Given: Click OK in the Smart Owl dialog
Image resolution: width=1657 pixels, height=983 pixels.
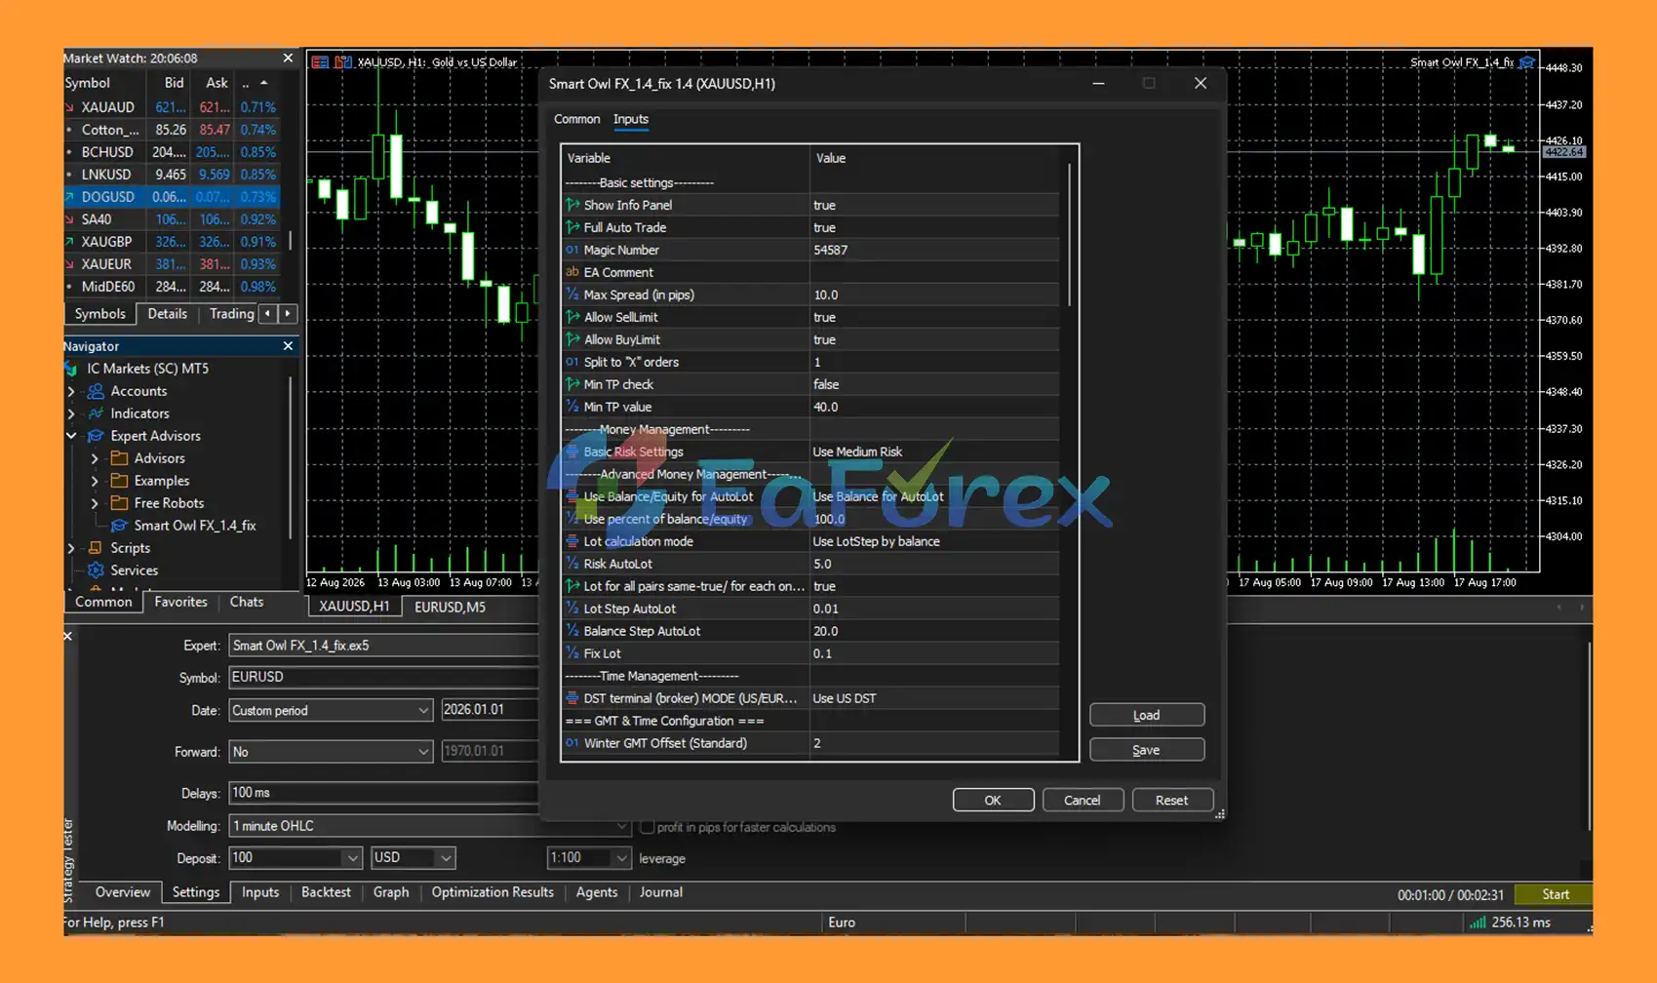Looking at the screenshot, I should click(x=993, y=800).
